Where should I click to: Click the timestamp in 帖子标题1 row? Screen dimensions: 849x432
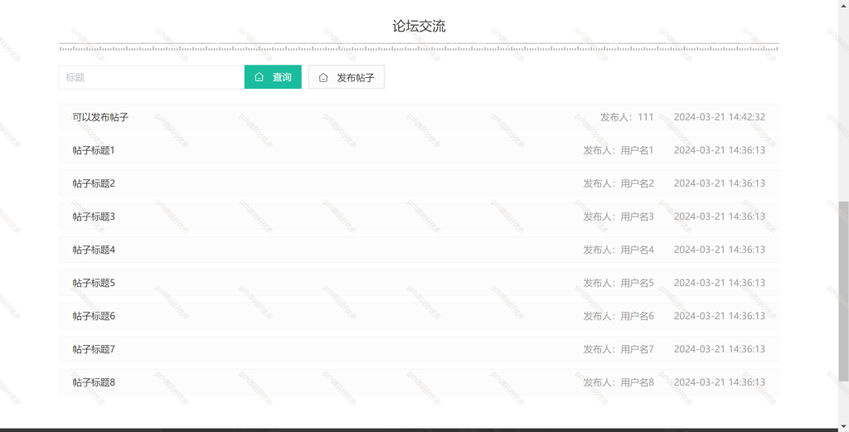tap(720, 150)
